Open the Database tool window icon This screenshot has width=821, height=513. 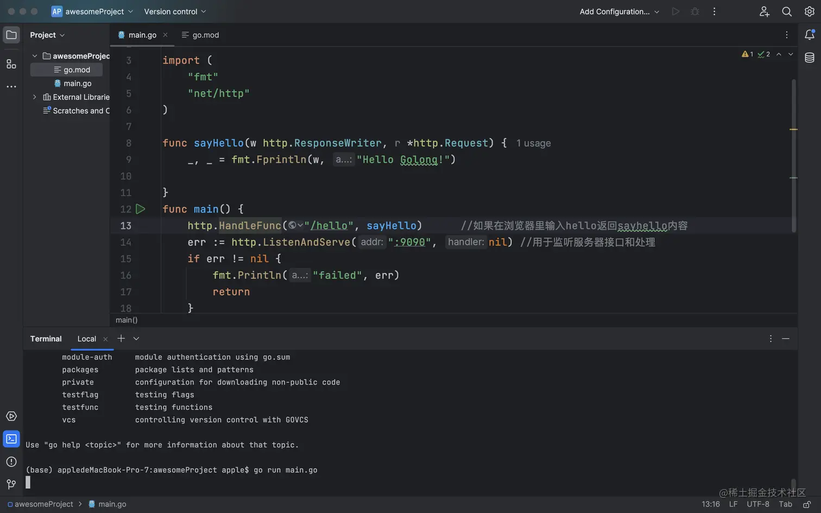tap(809, 58)
